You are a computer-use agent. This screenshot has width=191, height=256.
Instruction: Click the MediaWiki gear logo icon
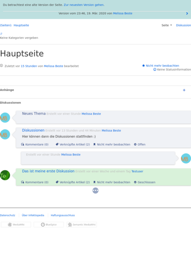[x=10, y=225]
